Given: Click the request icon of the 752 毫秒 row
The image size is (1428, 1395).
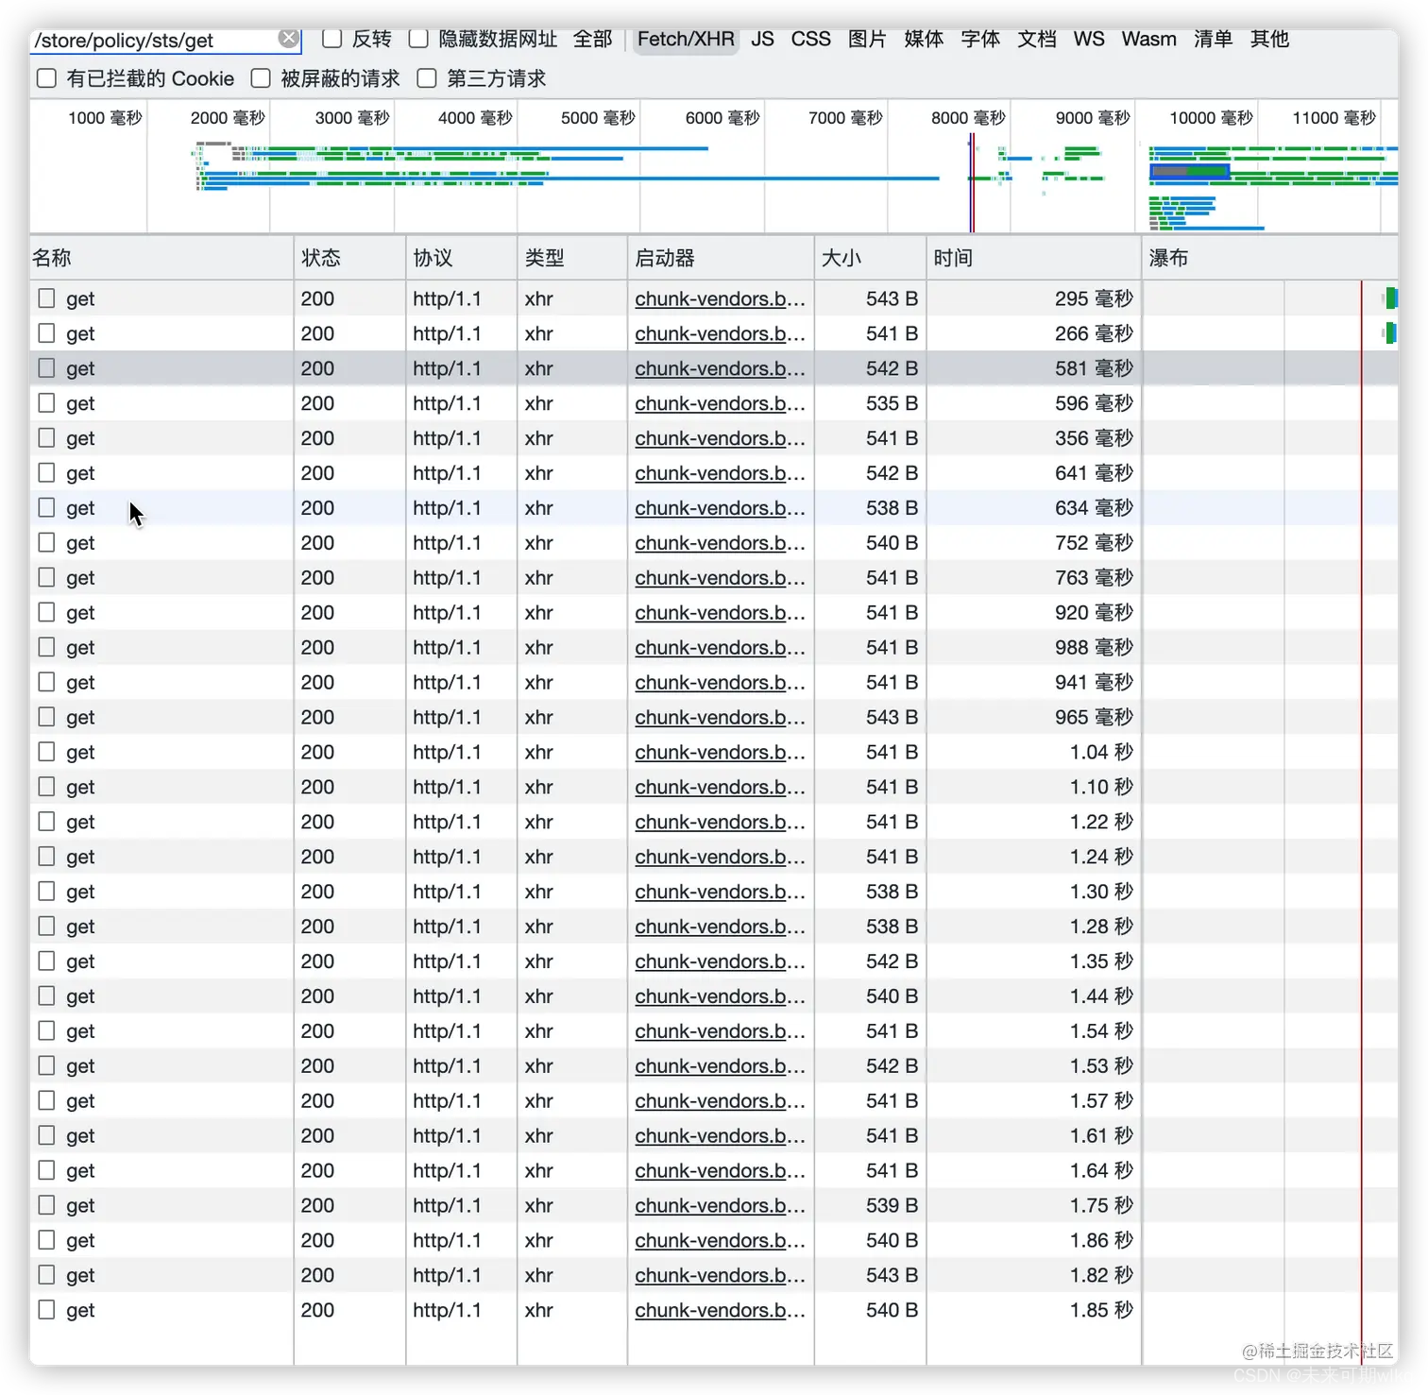Looking at the screenshot, I should point(46,543).
